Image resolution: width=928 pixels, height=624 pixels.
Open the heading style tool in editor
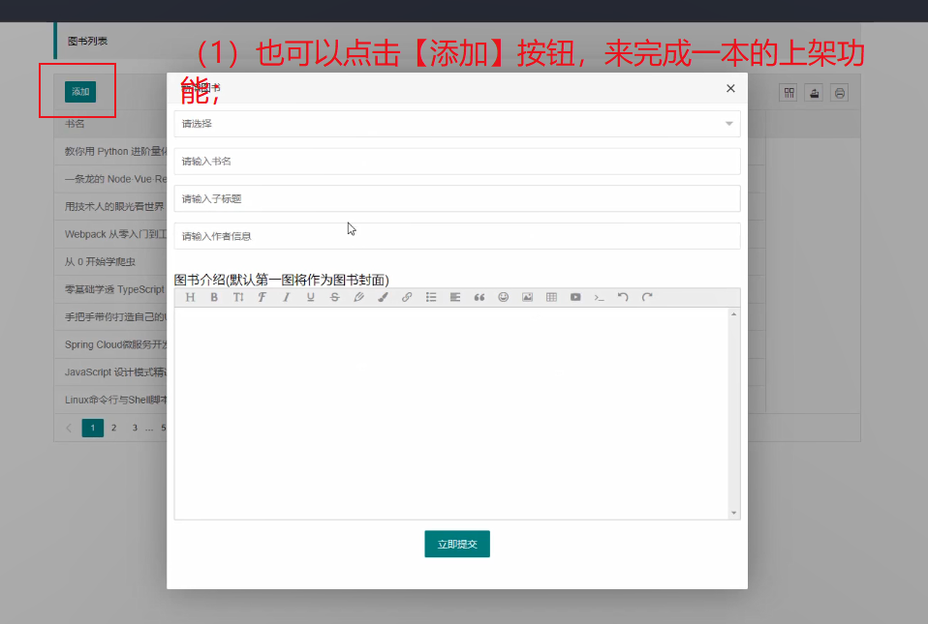pos(190,297)
